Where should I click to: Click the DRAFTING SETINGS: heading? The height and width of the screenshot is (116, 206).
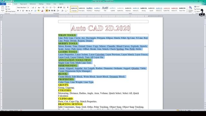tap(70, 104)
